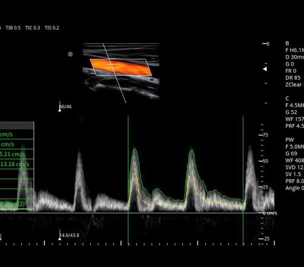Click the 46/46 cine frame marker
Screen dimensions: 304x267
click(x=65, y=107)
